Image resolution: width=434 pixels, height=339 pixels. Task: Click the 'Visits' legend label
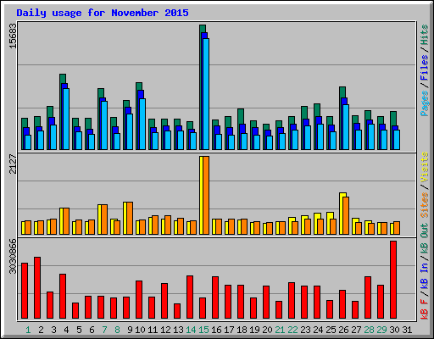424,167
